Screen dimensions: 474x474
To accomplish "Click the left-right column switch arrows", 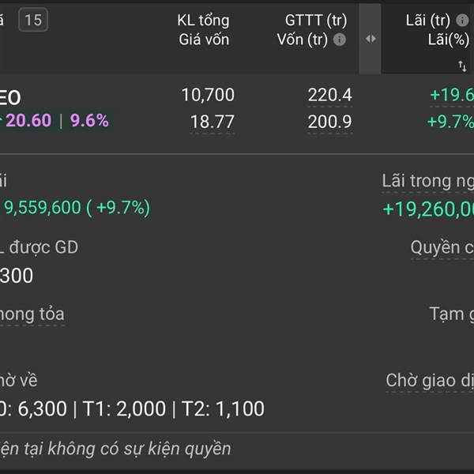I will pos(370,38).
